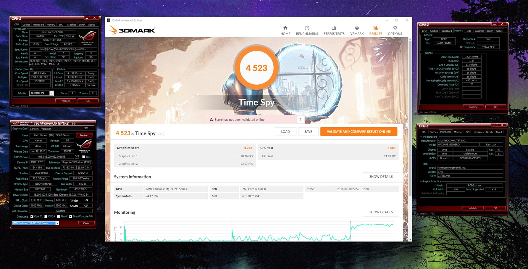Screen dimensions: 528x269
Task: Click the orange 4 523 score circle
Action: (x=256, y=68)
